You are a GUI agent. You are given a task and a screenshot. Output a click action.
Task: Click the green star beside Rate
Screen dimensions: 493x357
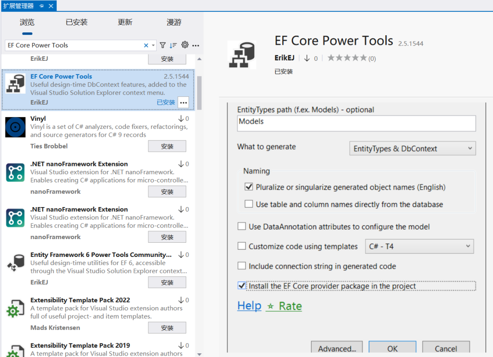270,306
